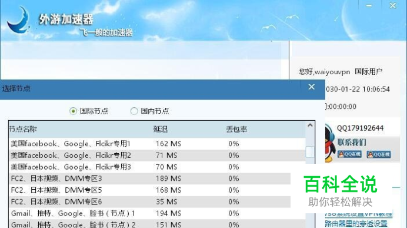
Task: Select the 国际节点 radio button
Action: click(73, 111)
